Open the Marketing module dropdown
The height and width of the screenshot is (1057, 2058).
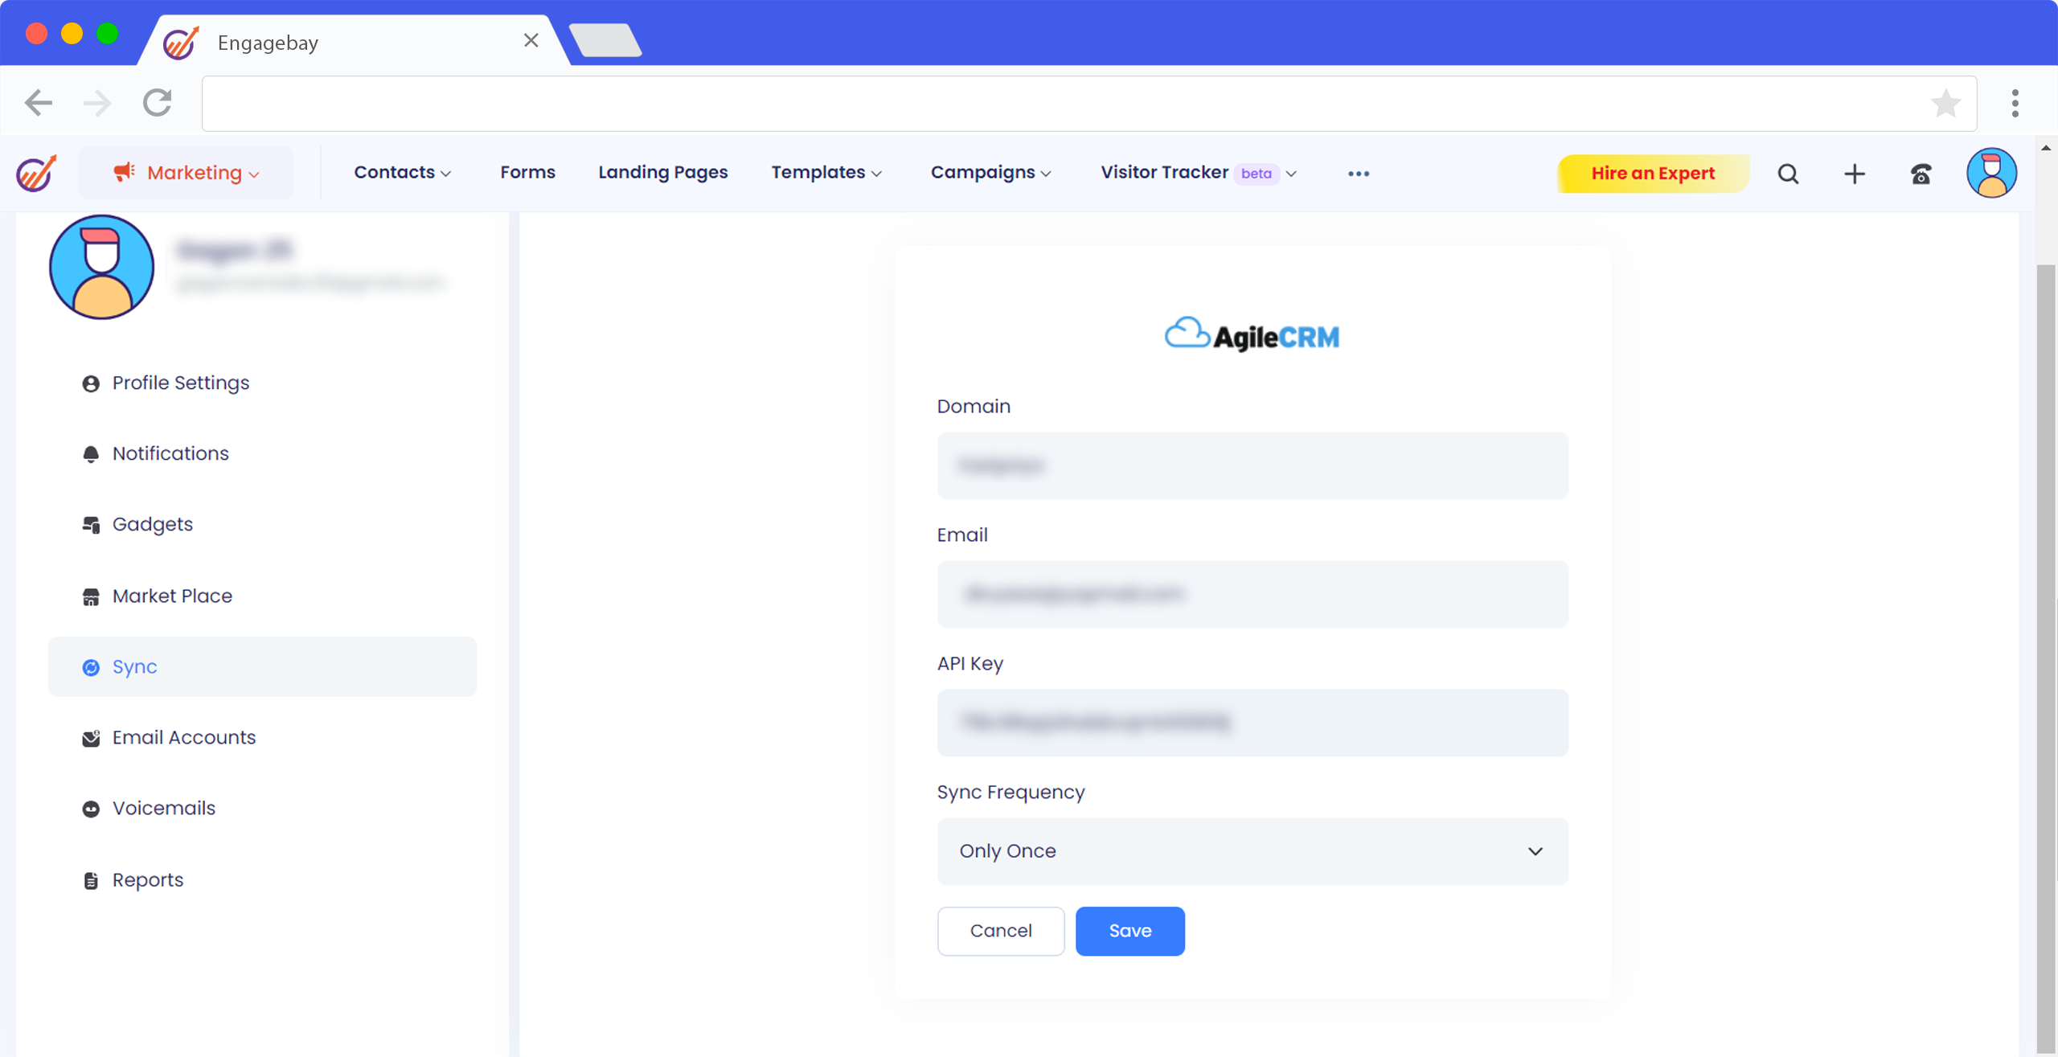pos(186,173)
